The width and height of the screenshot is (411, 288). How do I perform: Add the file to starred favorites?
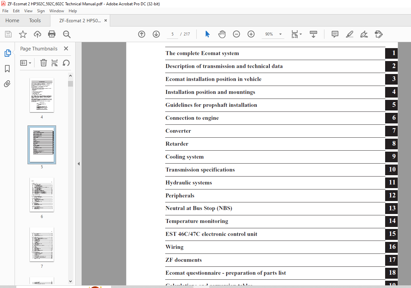23,34
